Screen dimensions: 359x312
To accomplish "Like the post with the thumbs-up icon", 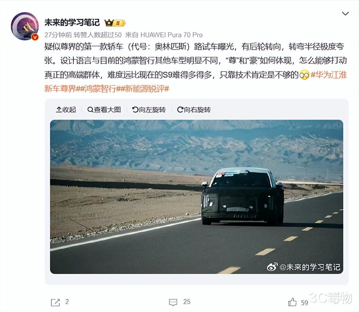I will [x=292, y=302].
